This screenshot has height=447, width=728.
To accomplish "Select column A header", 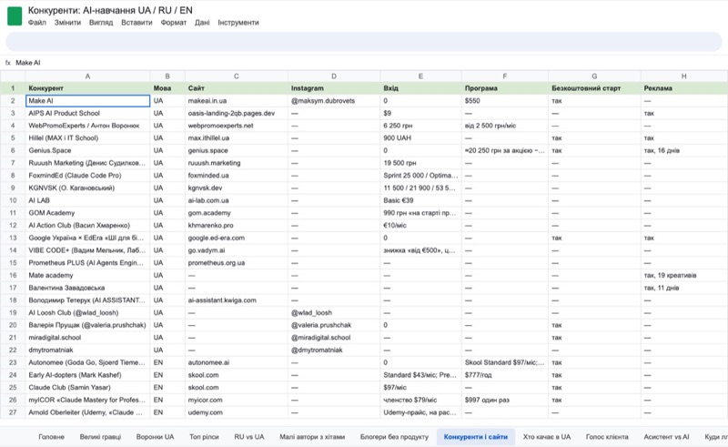I will 87,76.
